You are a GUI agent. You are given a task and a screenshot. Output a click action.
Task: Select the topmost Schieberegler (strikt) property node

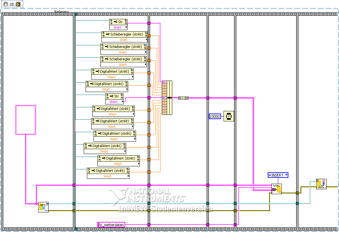tap(125, 37)
